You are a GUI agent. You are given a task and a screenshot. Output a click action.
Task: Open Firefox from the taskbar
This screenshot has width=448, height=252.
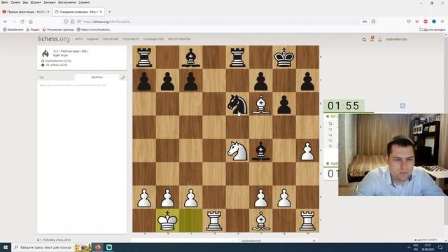(98, 247)
